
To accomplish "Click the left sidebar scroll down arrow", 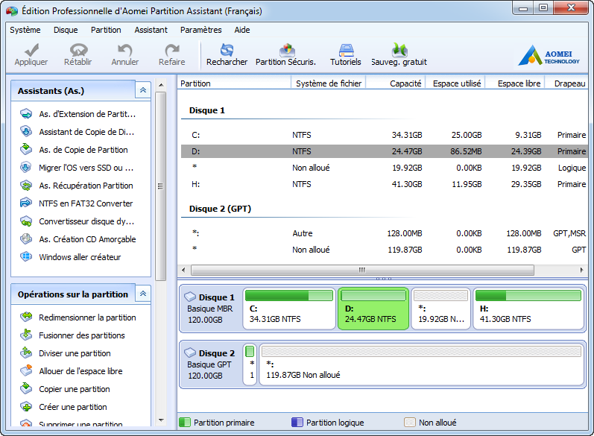I will [161, 420].
